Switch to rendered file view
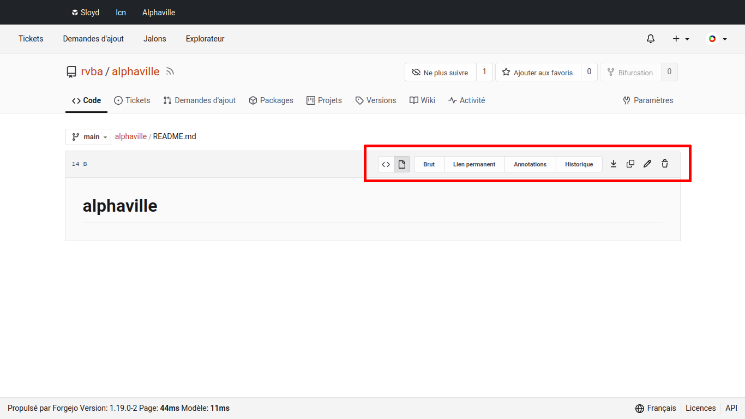This screenshot has height=419, width=745. click(402, 164)
